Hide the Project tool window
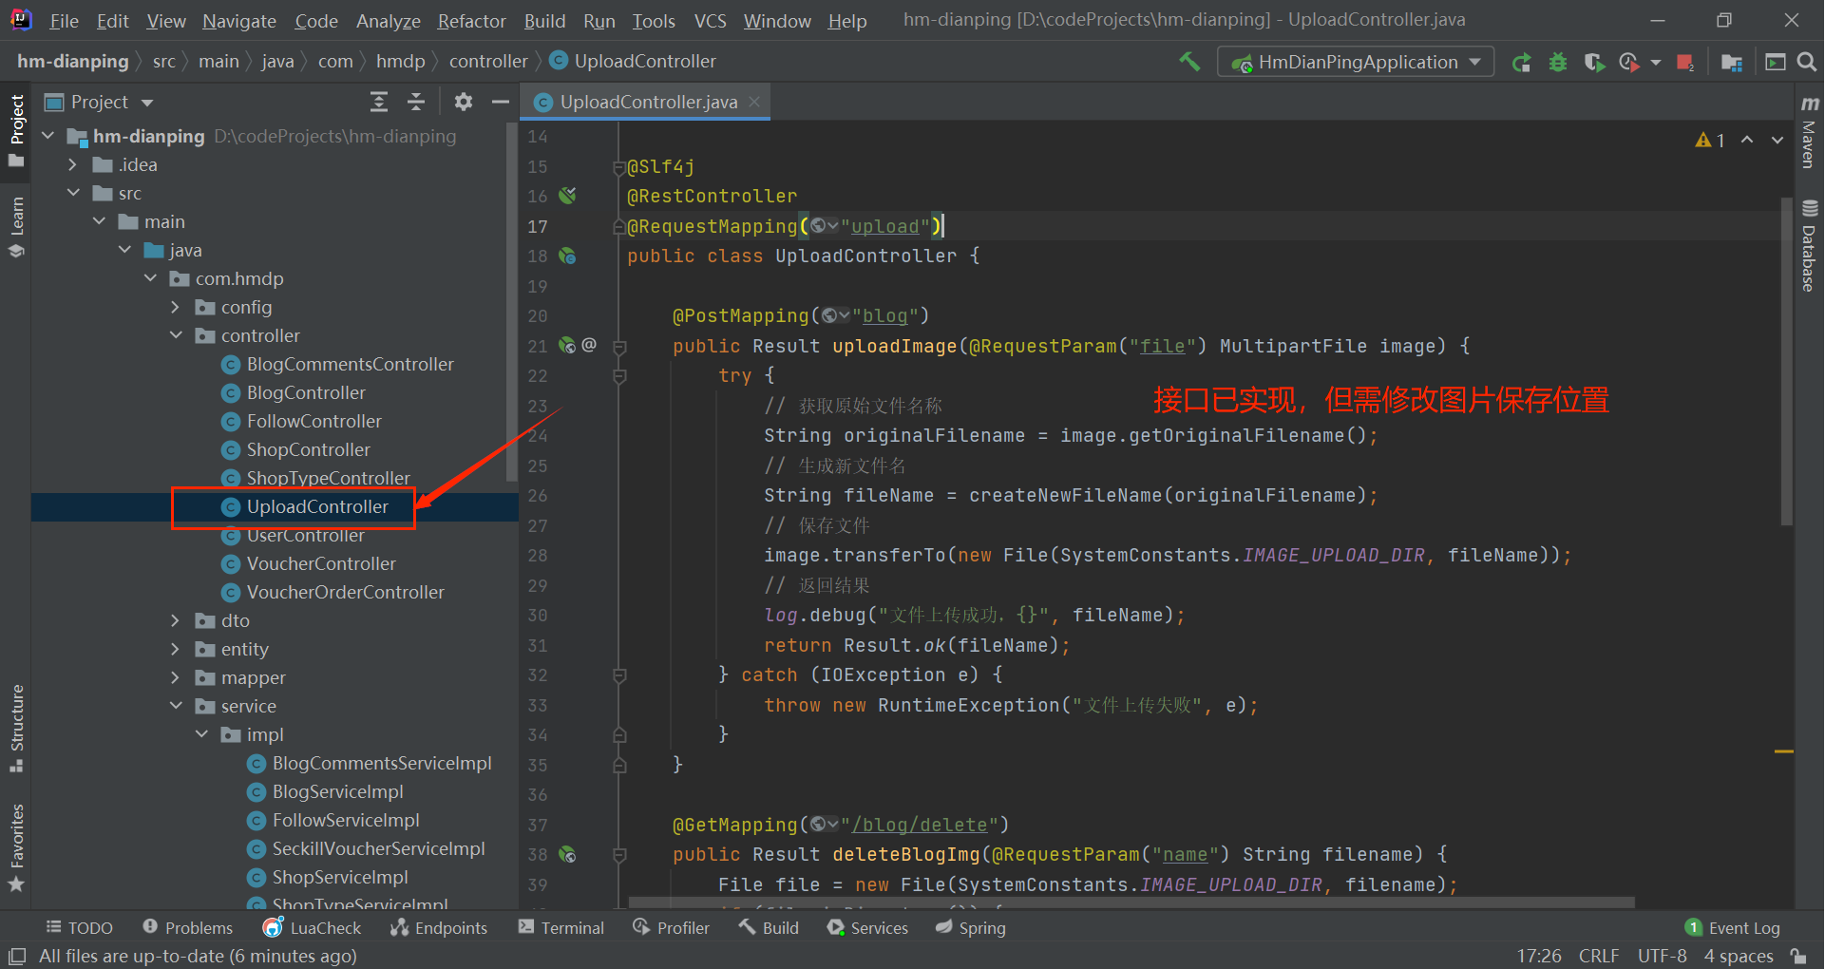1825x969 pixels. [x=501, y=102]
